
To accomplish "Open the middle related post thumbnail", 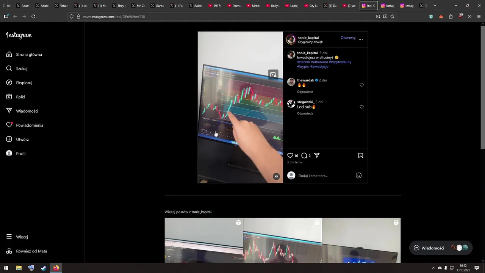I will click(282, 240).
